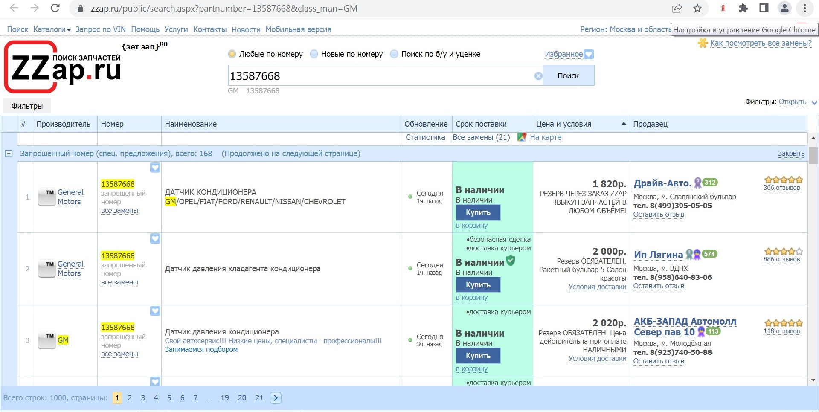Open the Все замены (21) link
Viewport: 819px width, 412px height.
481,137
